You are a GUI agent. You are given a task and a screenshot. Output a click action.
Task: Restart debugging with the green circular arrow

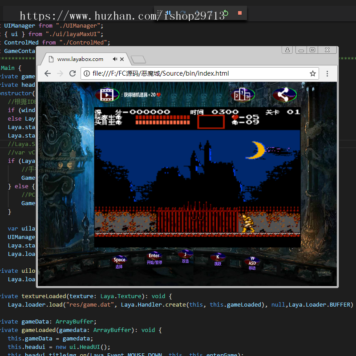226,13
